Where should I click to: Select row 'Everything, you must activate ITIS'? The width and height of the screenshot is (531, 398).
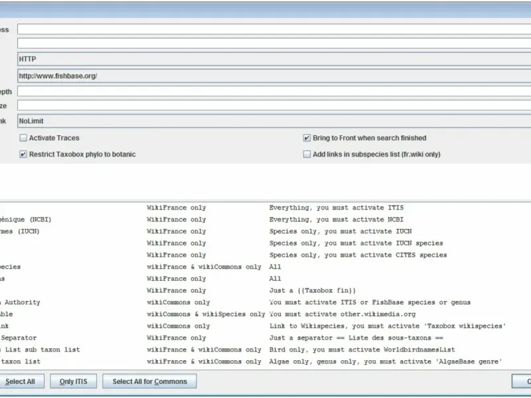(265, 208)
